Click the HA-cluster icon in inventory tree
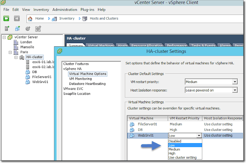This screenshot has width=246, height=163. coord(22,57)
